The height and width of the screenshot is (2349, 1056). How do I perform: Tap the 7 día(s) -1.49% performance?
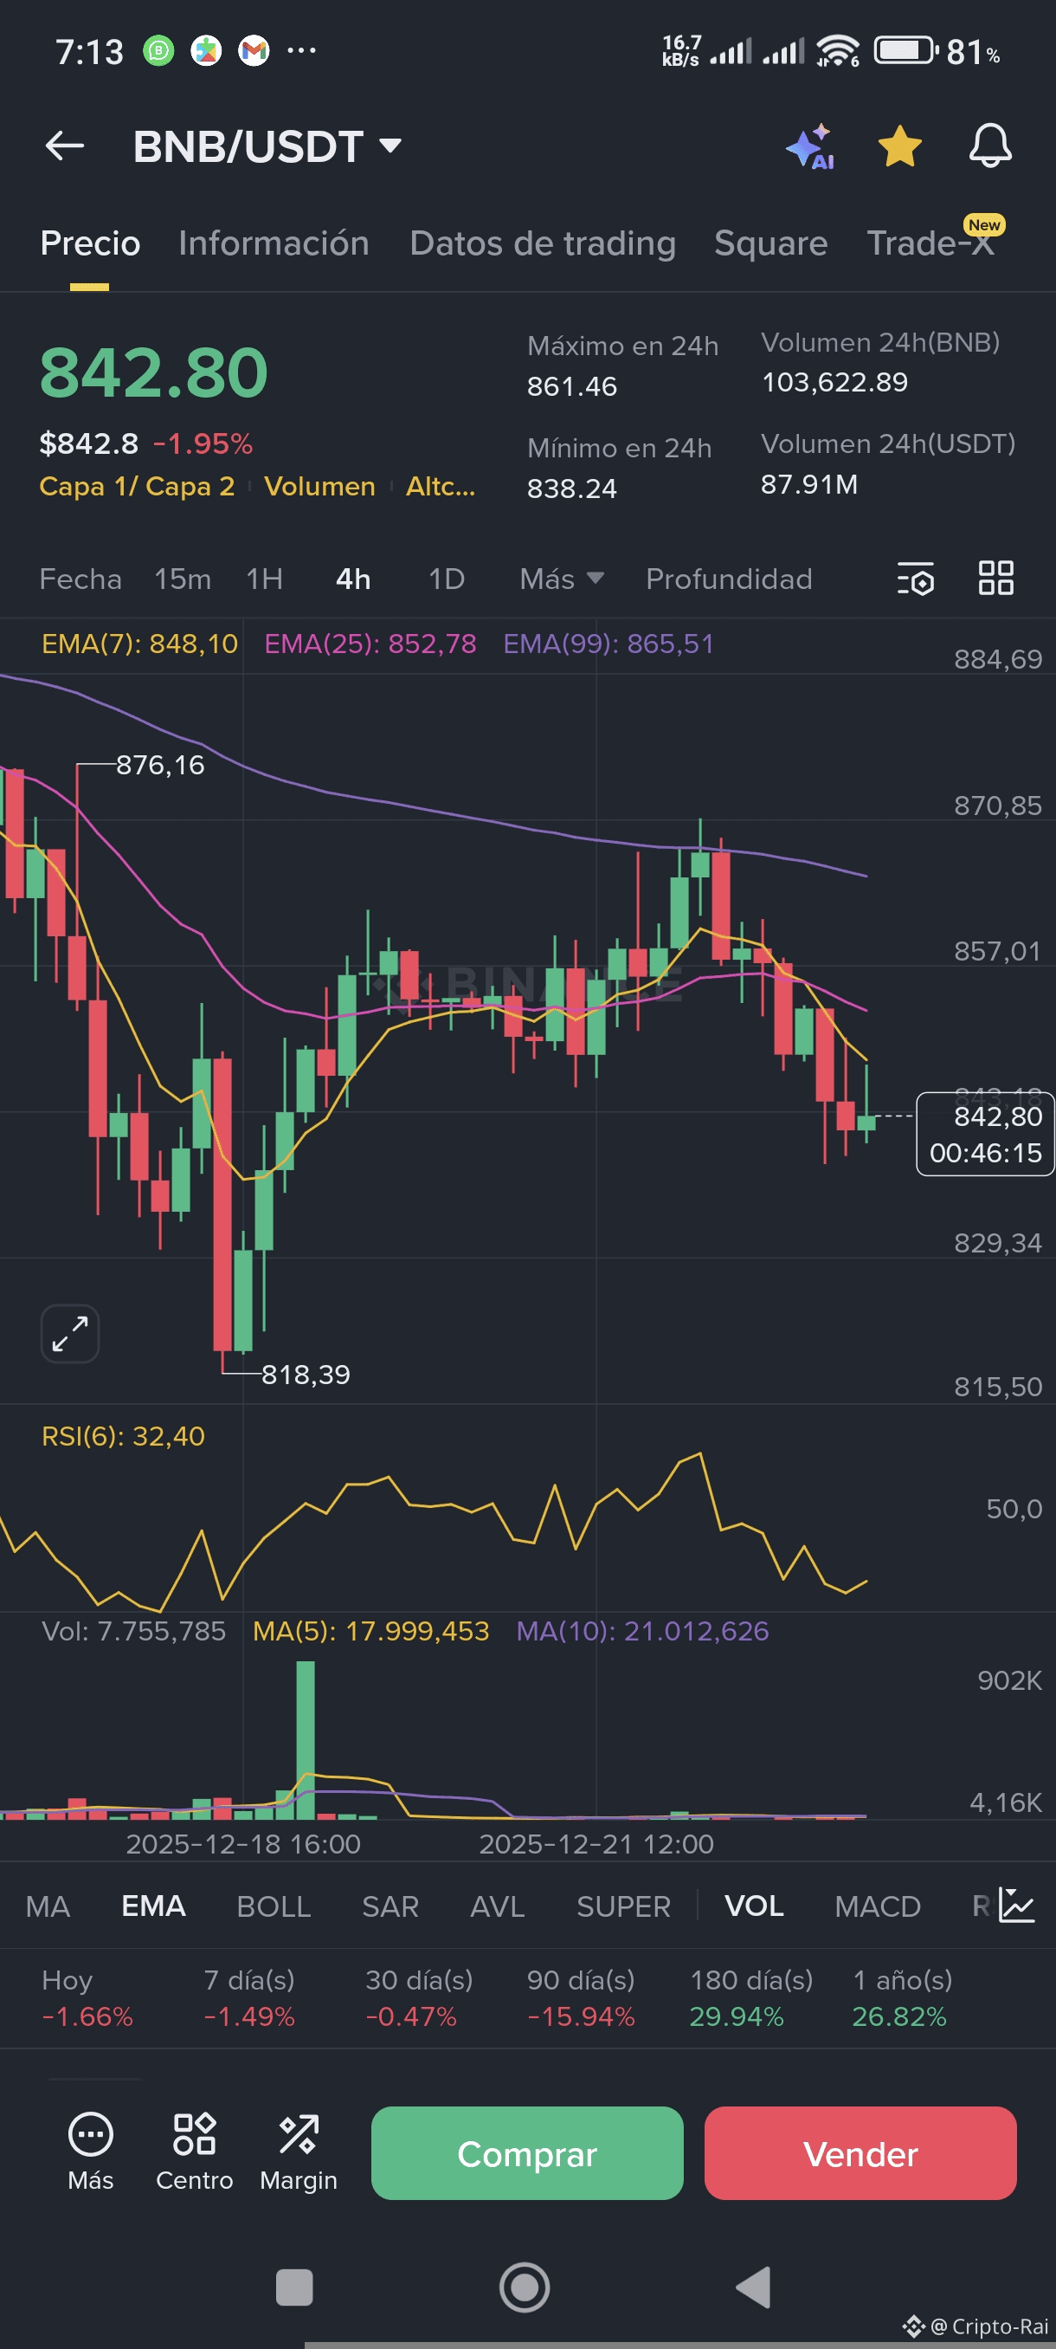249,1998
